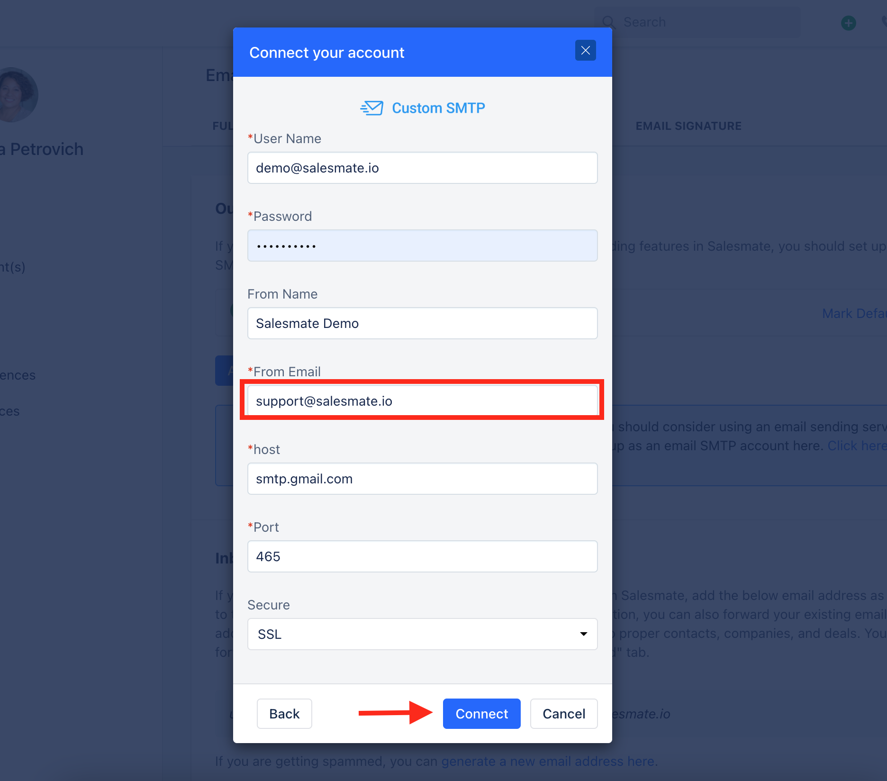Click the Port 465 field

[x=422, y=556]
